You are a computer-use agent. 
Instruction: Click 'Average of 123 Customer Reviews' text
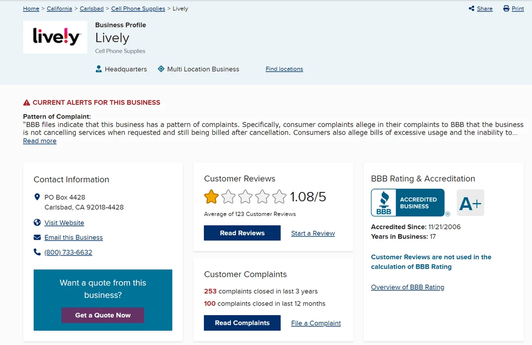(x=250, y=214)
